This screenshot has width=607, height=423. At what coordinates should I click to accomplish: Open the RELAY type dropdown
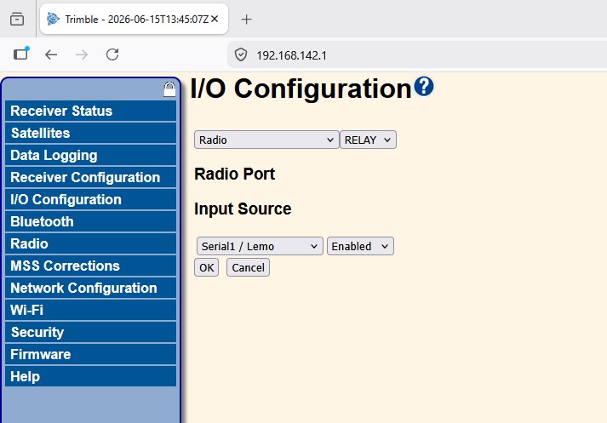pos(368,140)
